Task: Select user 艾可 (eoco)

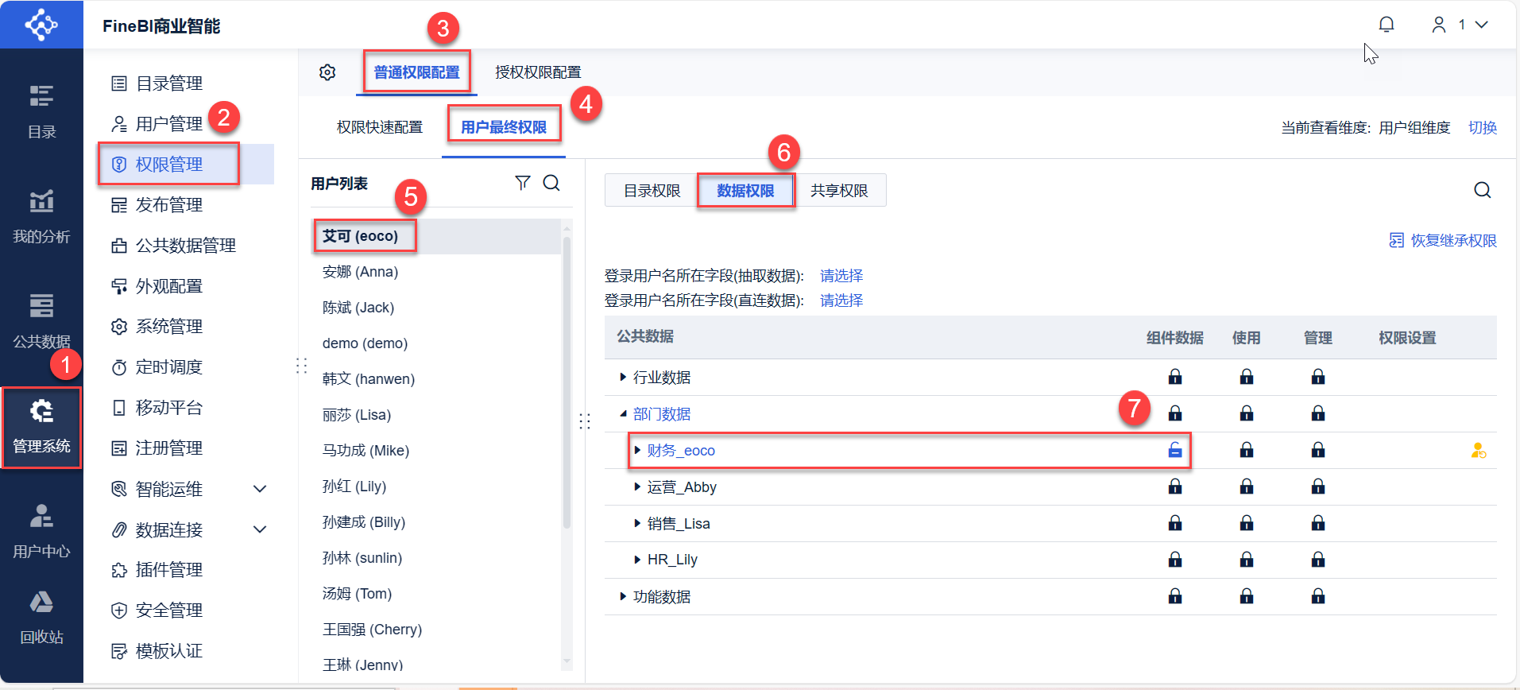Action: click(x=435, y=236)
